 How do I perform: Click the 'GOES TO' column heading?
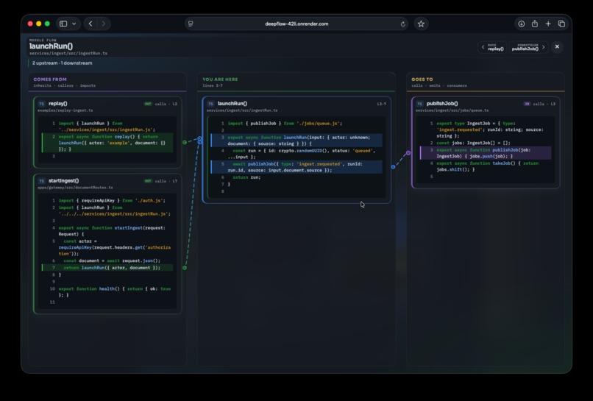click(x=422, y=79)
